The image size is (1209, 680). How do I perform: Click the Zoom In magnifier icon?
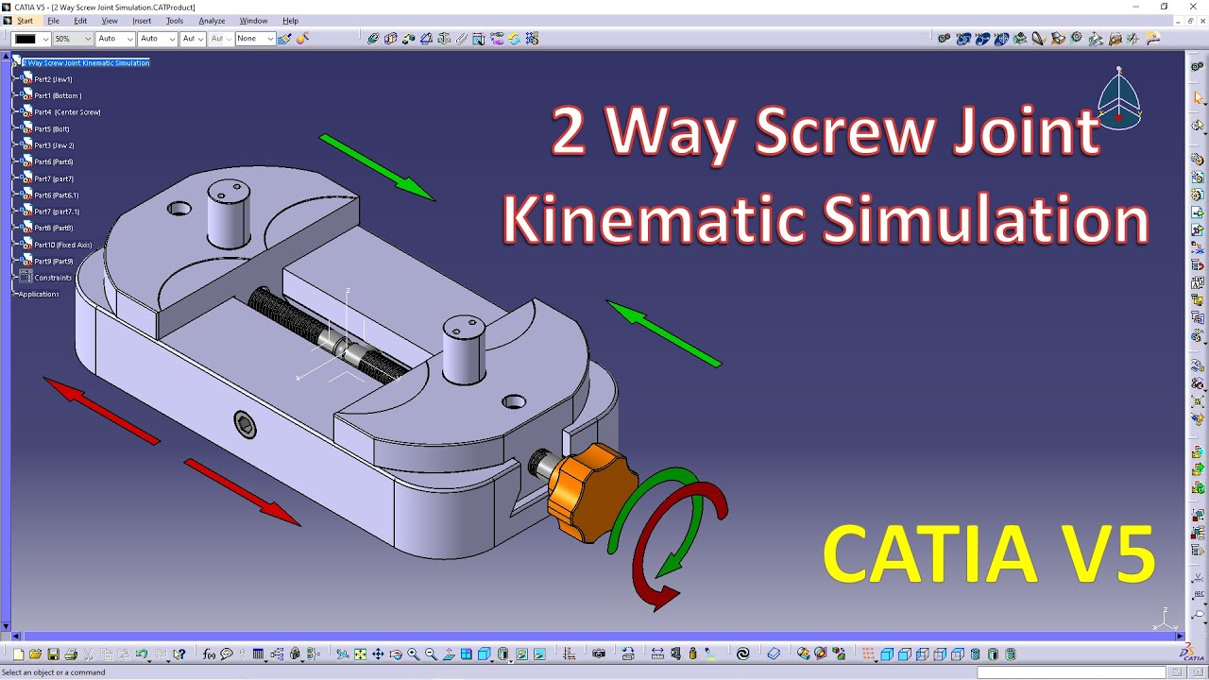414,654
